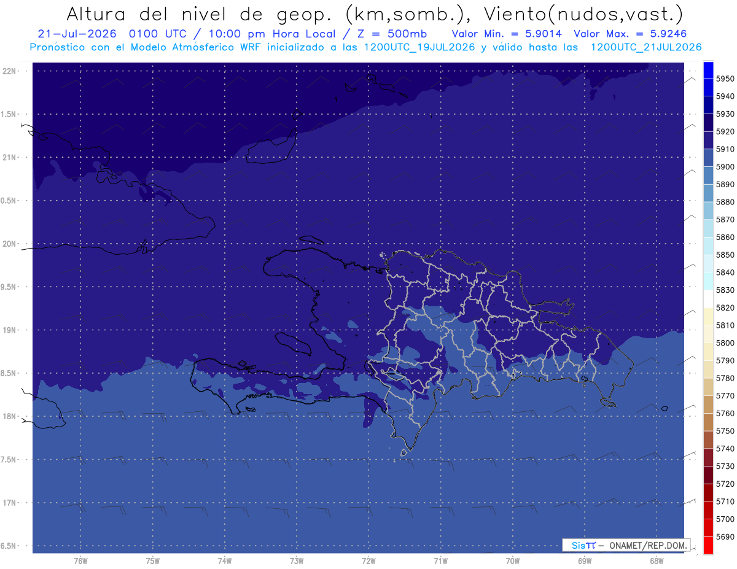Image resolution: width=737 pixels, height=569 pixels.
Task: Click the 70W longitude label
Action: 512,560
